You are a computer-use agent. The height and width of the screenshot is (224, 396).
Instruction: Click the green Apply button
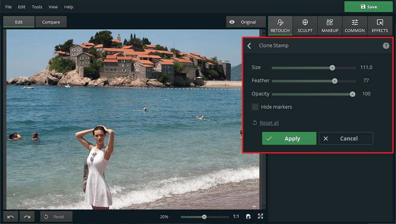click(x=289, y=138)
